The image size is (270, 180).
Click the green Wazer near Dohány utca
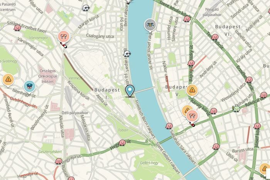[236, 109]
